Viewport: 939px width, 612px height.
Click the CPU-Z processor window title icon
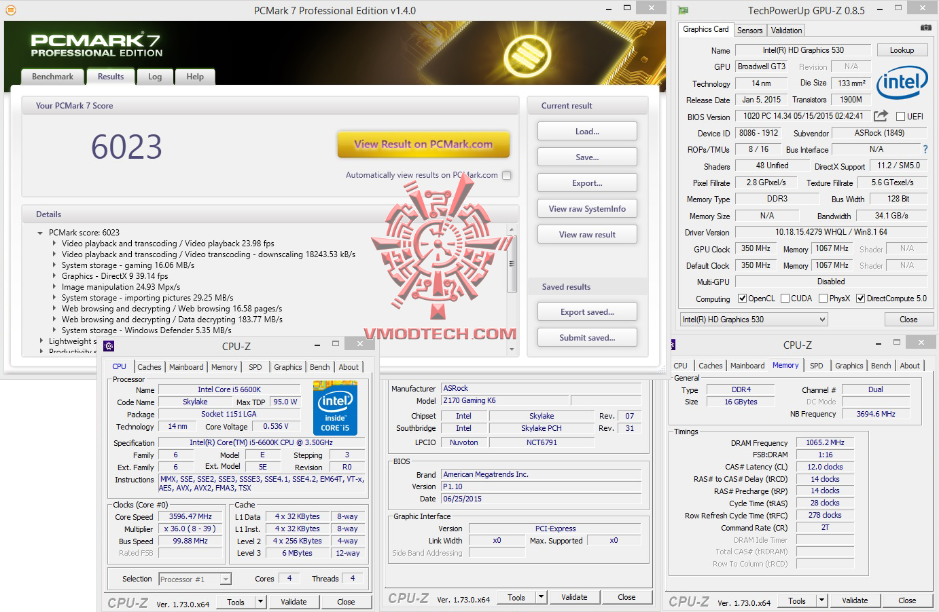(x=109, y=346)
